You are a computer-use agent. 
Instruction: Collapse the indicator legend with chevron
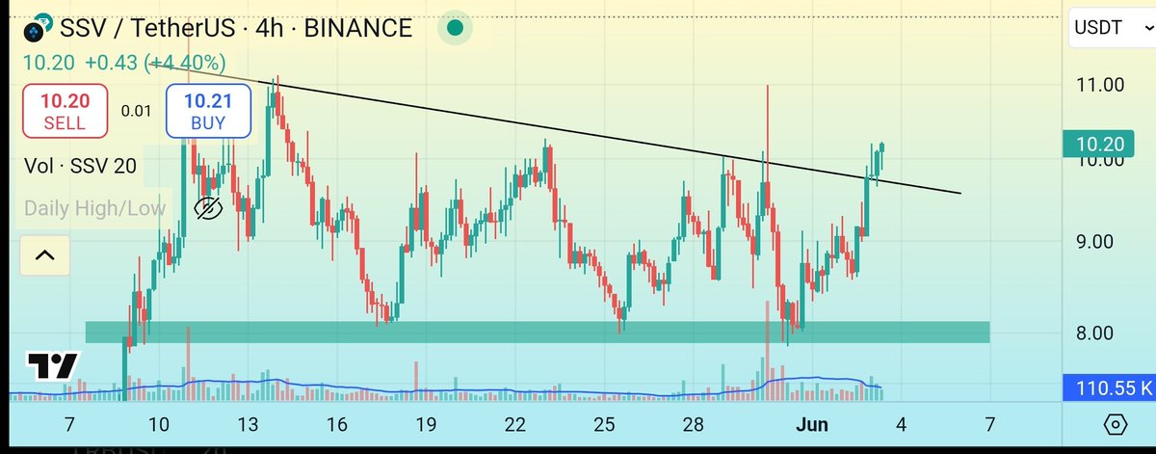(45, 255)
